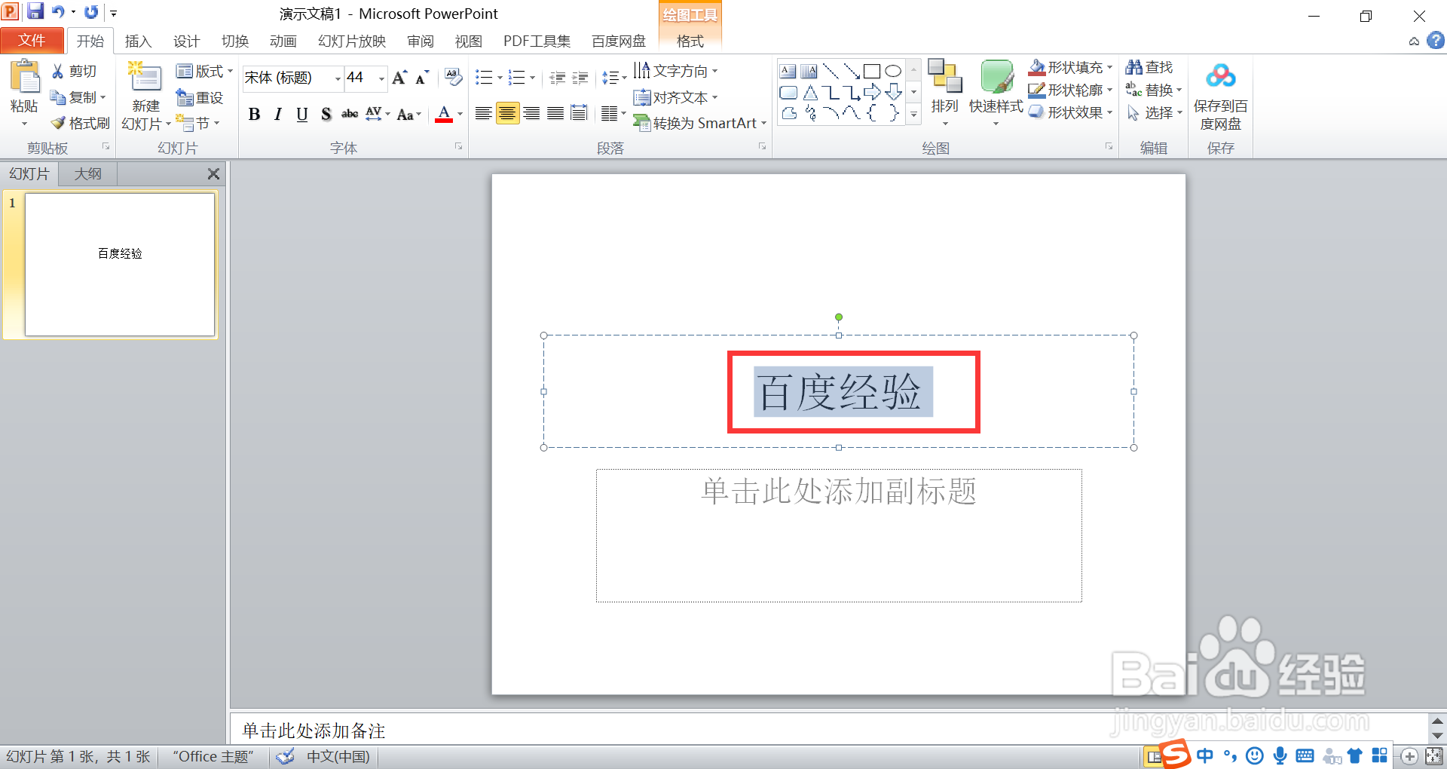Click the 重设 (Reset) button
This screenshot has height=769, width=1447.
(x=199, y=97)
